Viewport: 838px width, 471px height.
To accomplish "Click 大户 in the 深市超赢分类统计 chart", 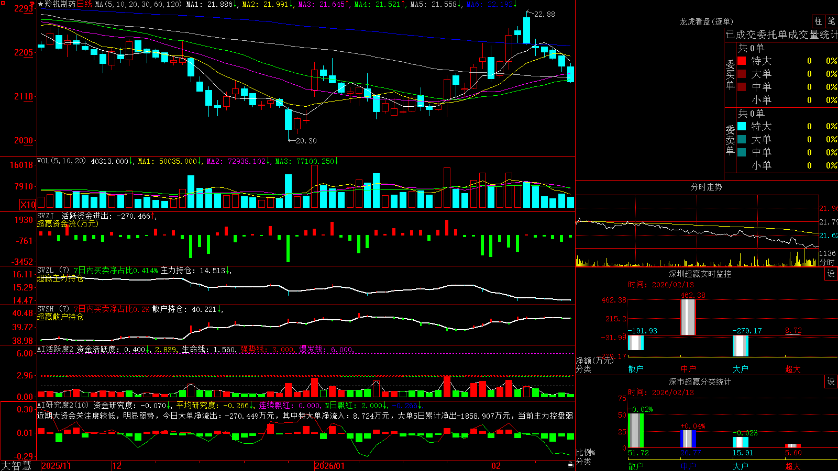I will pos(741,466).
